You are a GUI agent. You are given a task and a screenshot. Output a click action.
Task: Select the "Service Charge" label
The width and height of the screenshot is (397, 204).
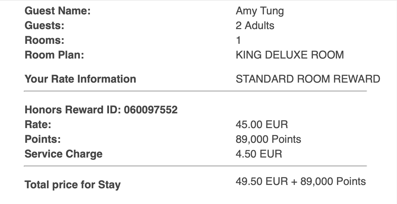pos(63,154)
